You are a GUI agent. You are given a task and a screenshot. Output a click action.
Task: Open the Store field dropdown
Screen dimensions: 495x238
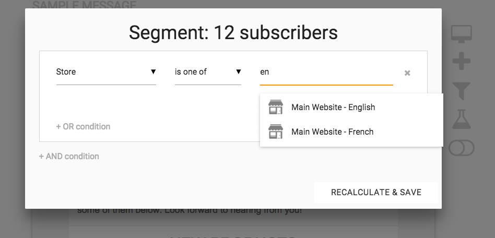(x=104, y=72)
